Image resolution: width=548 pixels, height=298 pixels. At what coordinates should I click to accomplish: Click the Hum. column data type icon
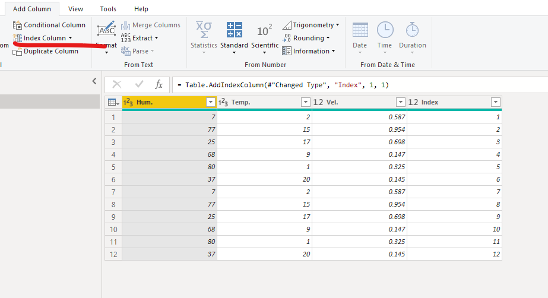tap(128, 102)
